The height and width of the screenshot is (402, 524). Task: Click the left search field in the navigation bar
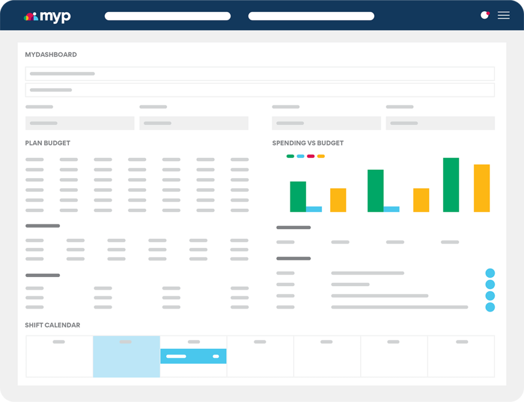167,16
